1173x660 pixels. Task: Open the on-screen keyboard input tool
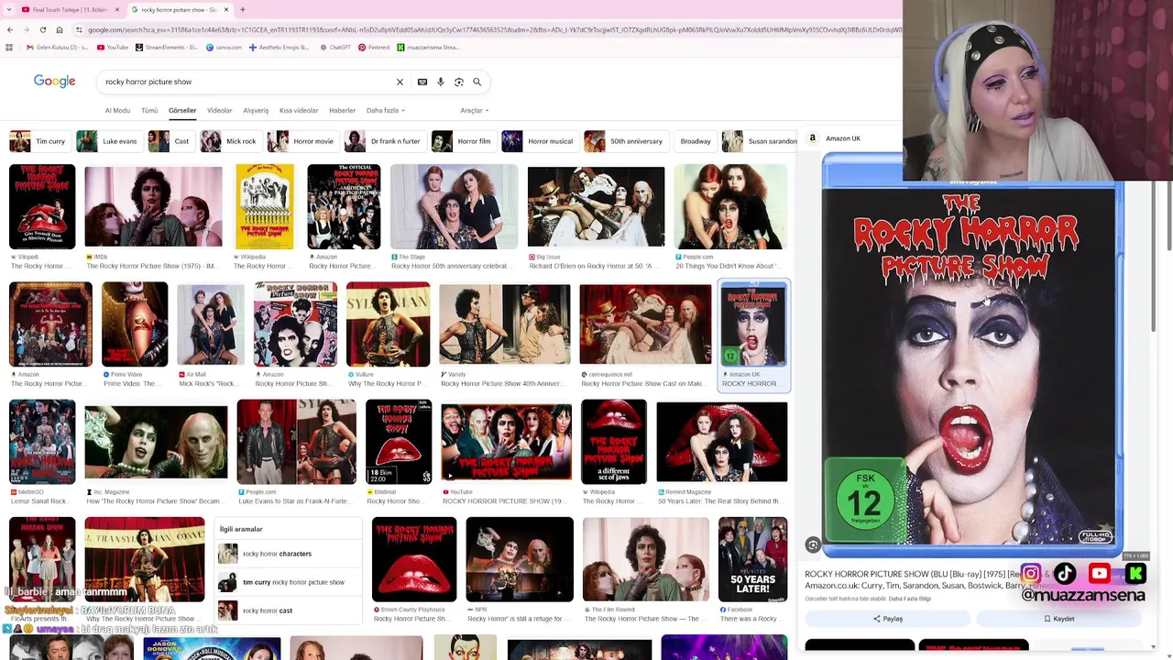coord(422,82)
